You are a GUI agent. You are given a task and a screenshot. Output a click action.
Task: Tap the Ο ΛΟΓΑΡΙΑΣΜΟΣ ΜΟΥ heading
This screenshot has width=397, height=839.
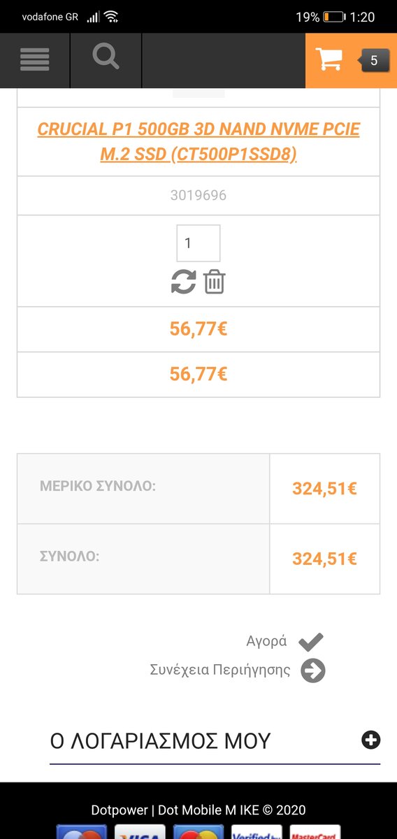pyautogui.click(x=160, y=741)
